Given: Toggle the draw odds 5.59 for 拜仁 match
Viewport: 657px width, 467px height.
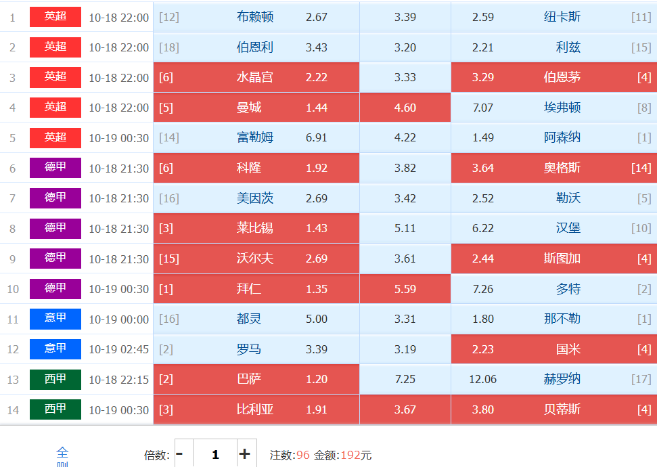Looking at the screenshot, I should pos(405,289).
